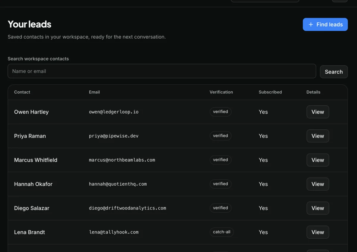Click the verified badge for Diego Salazar
This screenshot has width=357, height=252.
tap(220, 208)
